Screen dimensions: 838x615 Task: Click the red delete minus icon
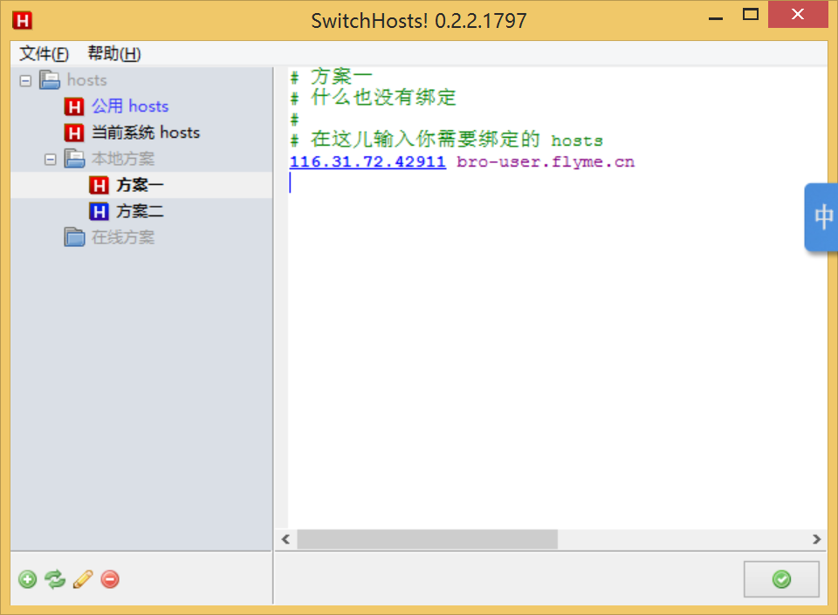(x=110, y=579)
